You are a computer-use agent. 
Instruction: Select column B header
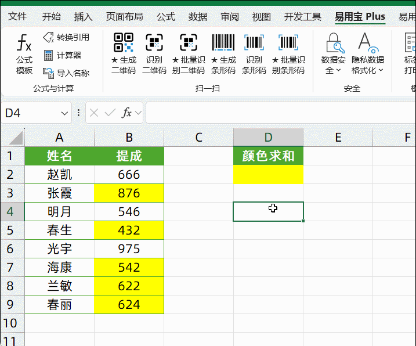[x=129, y=138]
